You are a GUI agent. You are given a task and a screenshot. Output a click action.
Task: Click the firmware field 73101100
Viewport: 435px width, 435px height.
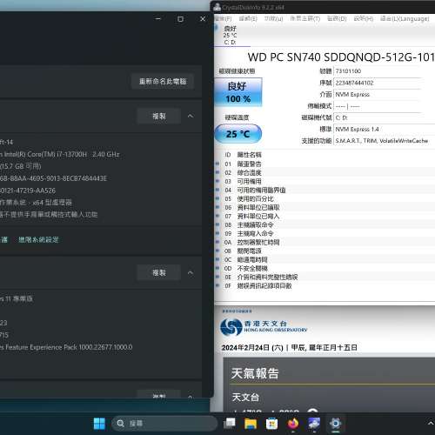(385, 71)
